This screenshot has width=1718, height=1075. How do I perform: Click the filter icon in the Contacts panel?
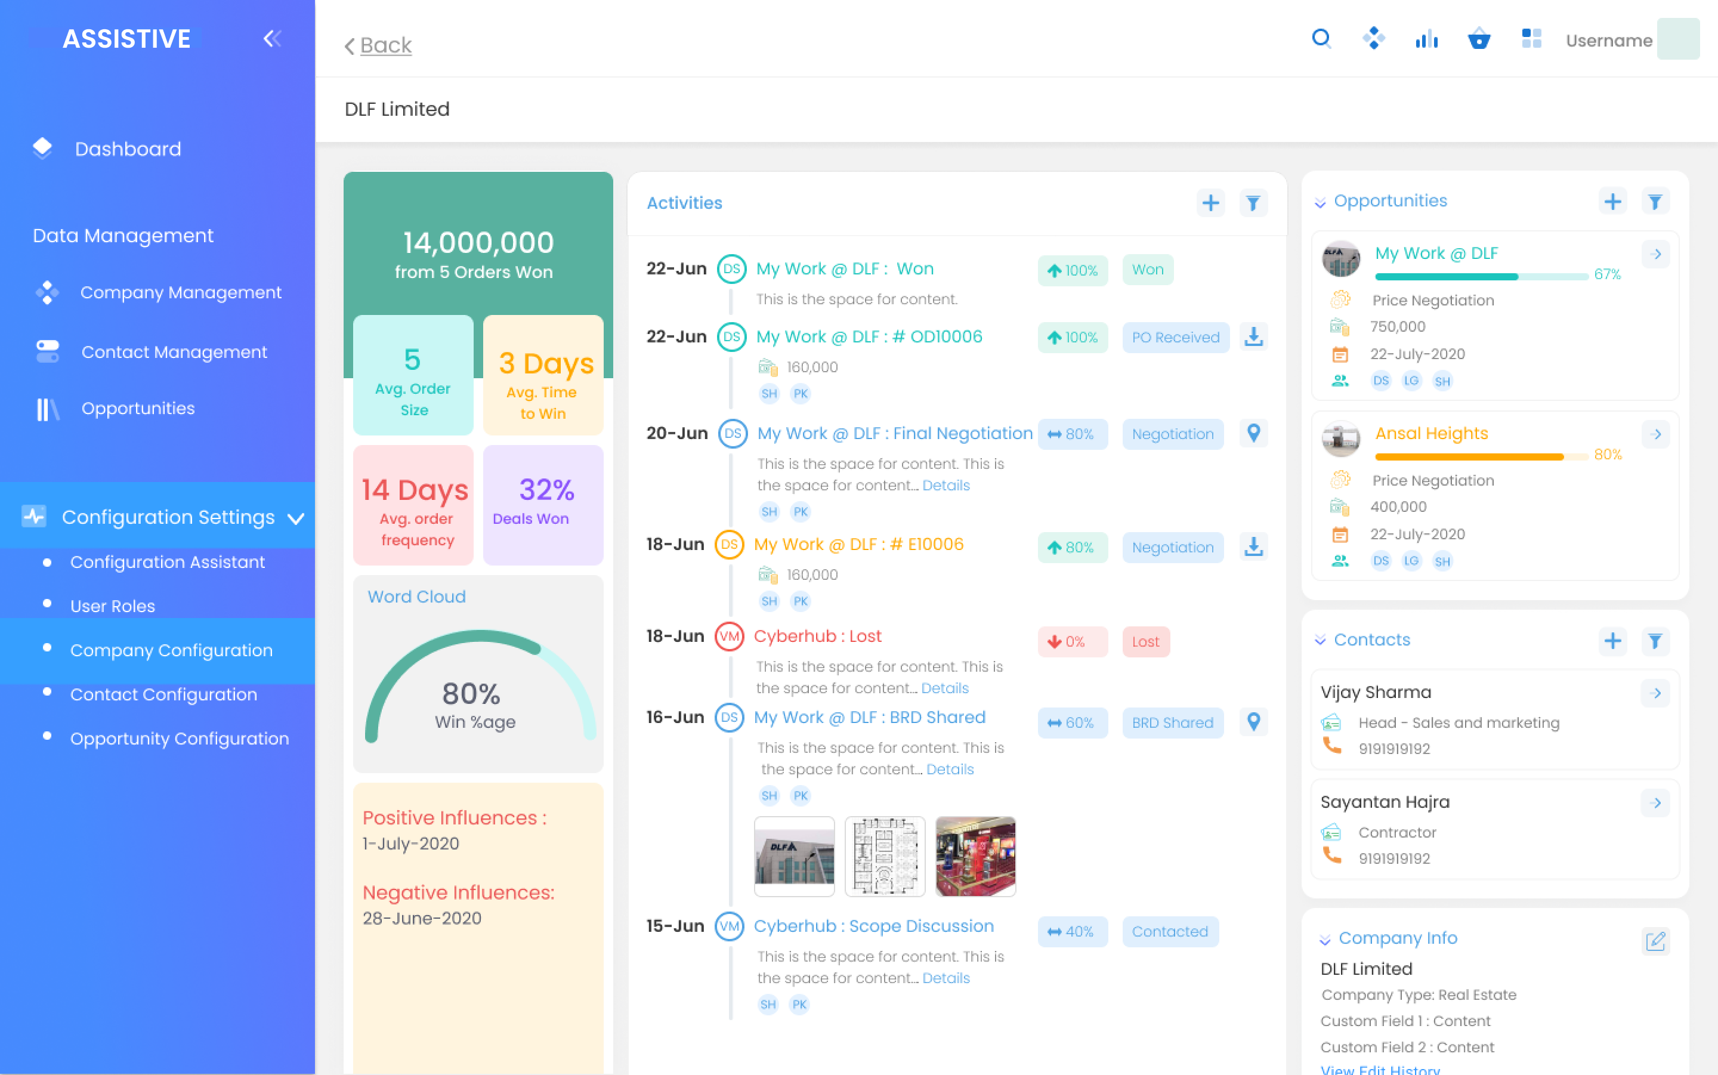coord(1656,641)
